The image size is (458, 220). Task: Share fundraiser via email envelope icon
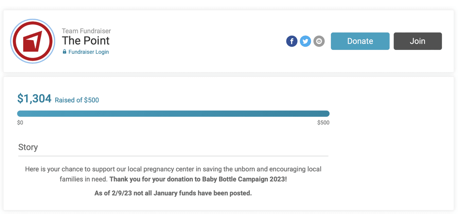point(319,41)
